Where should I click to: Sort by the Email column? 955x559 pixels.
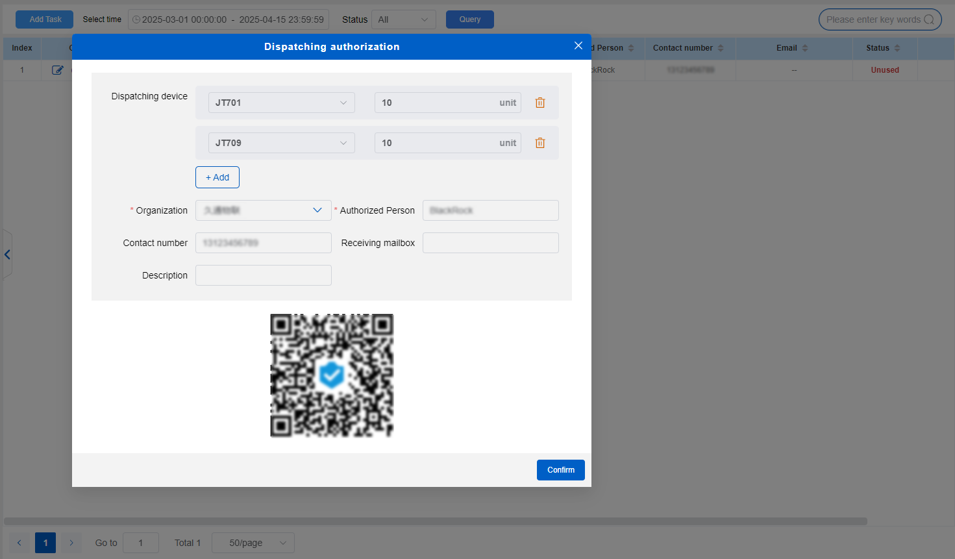tap(805, 48)
